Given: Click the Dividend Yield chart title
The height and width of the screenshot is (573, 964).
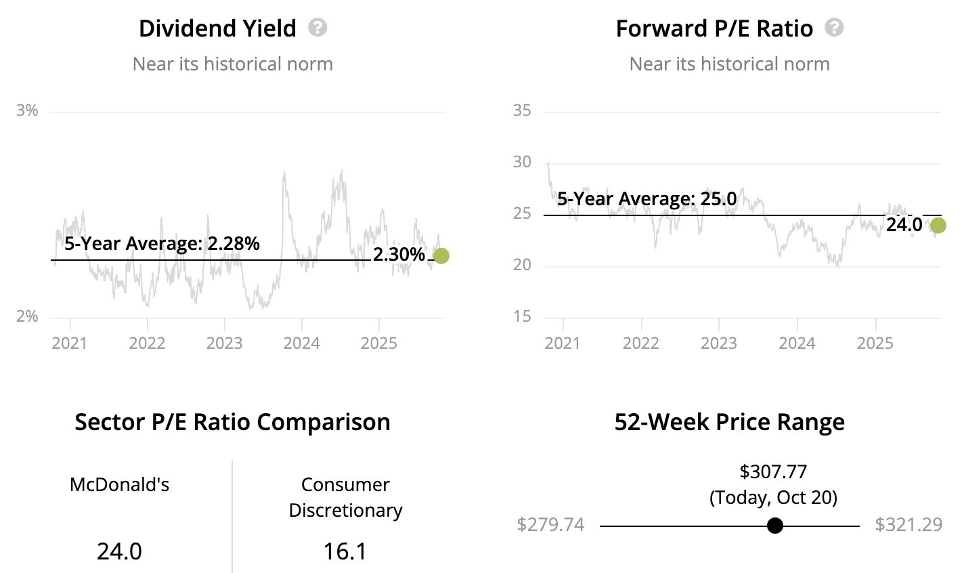Looking at the screenshot, I should 217,28.
